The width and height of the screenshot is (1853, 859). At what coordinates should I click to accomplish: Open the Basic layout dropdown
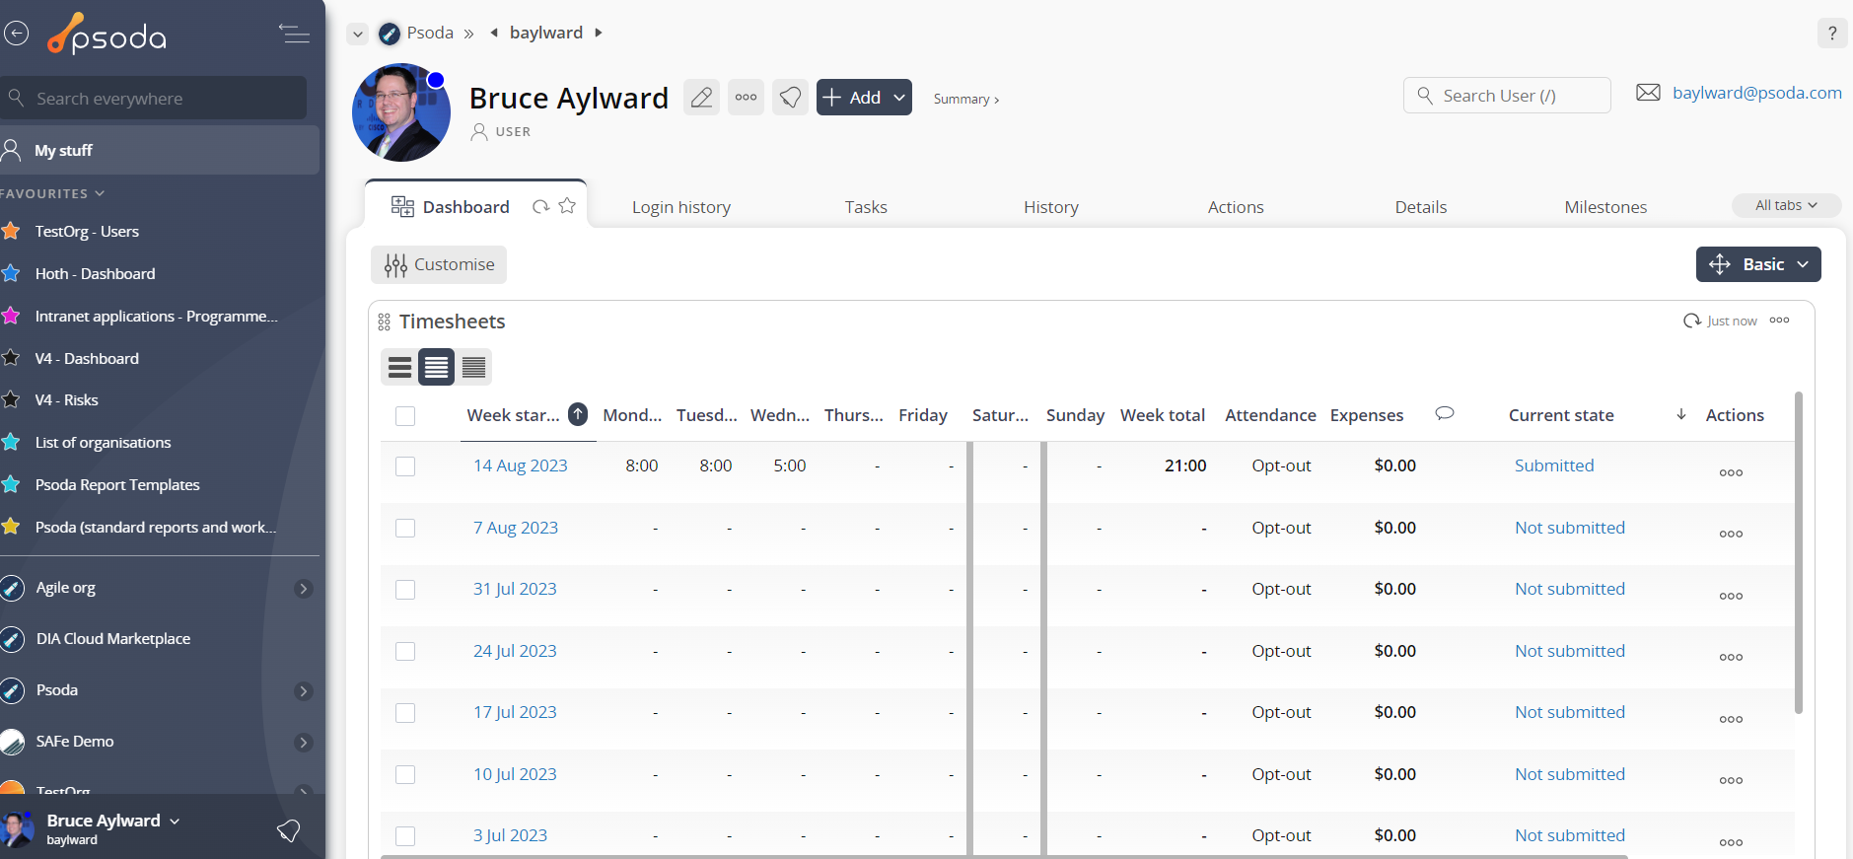[1758, 264]
